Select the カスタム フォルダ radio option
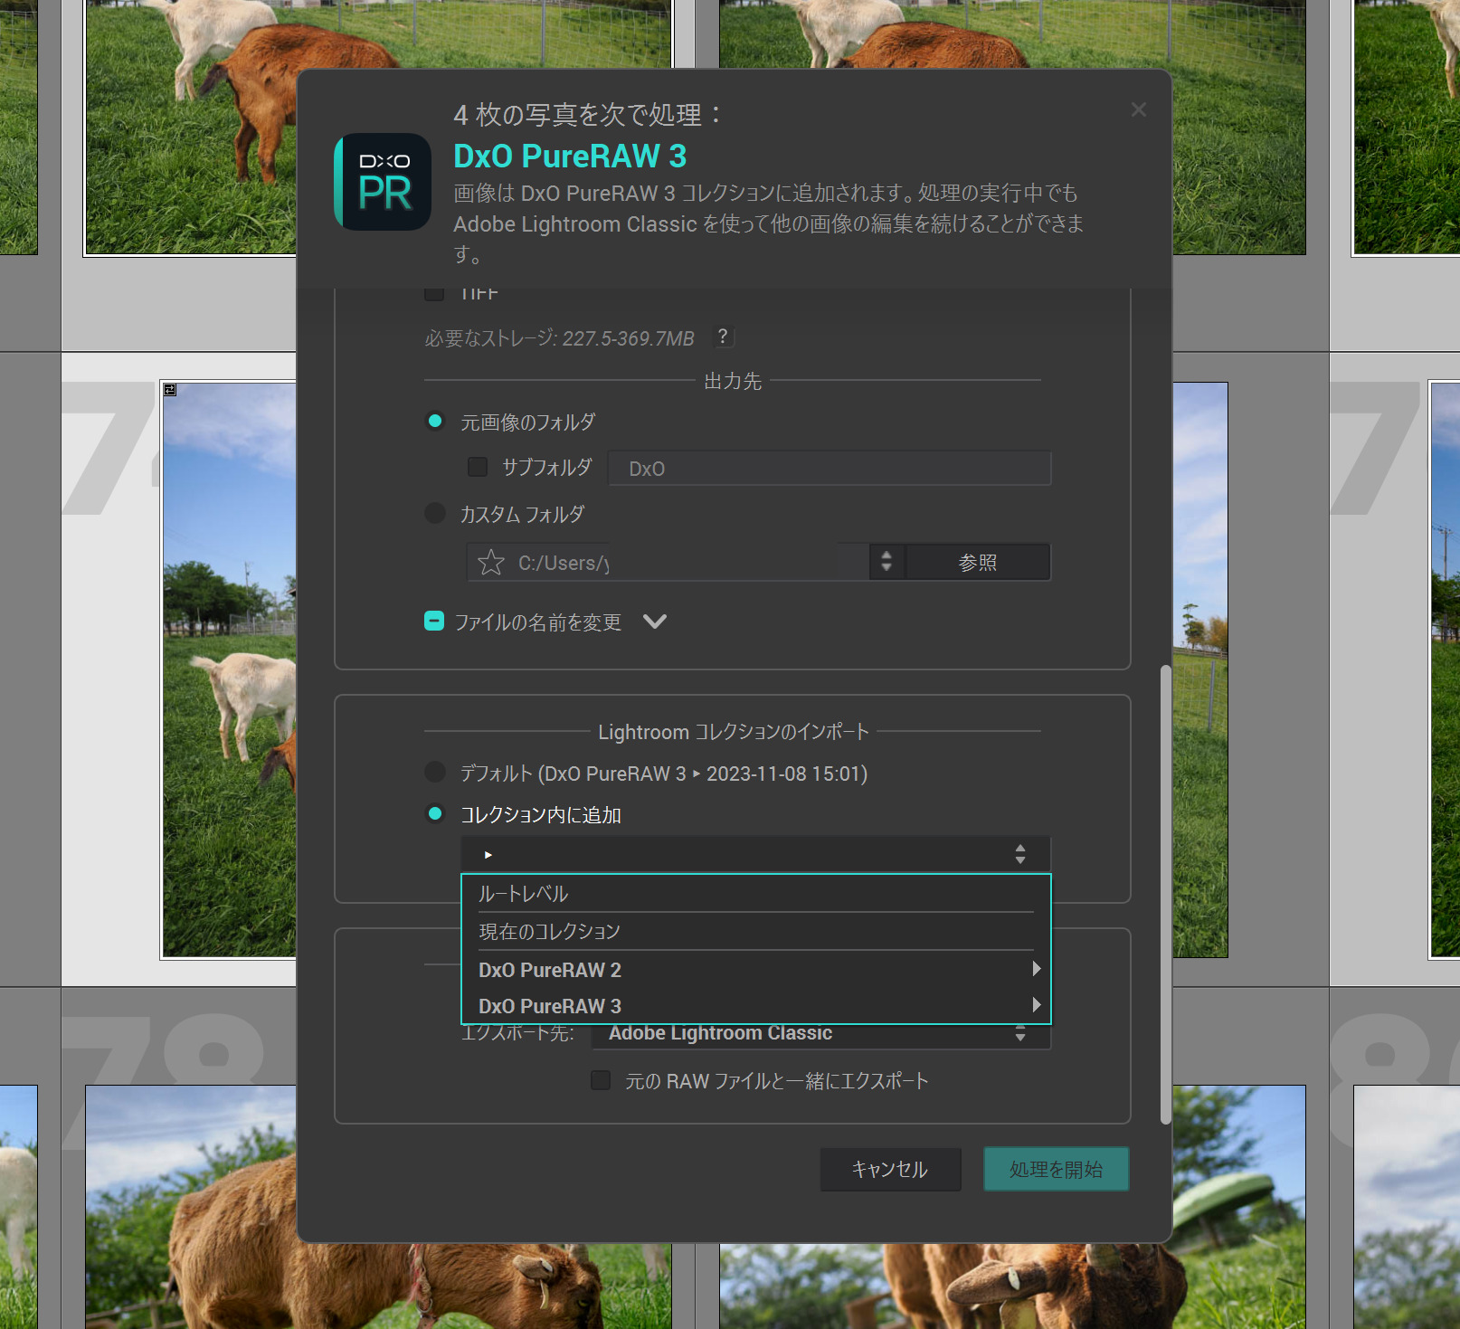 tap(435, 513)
